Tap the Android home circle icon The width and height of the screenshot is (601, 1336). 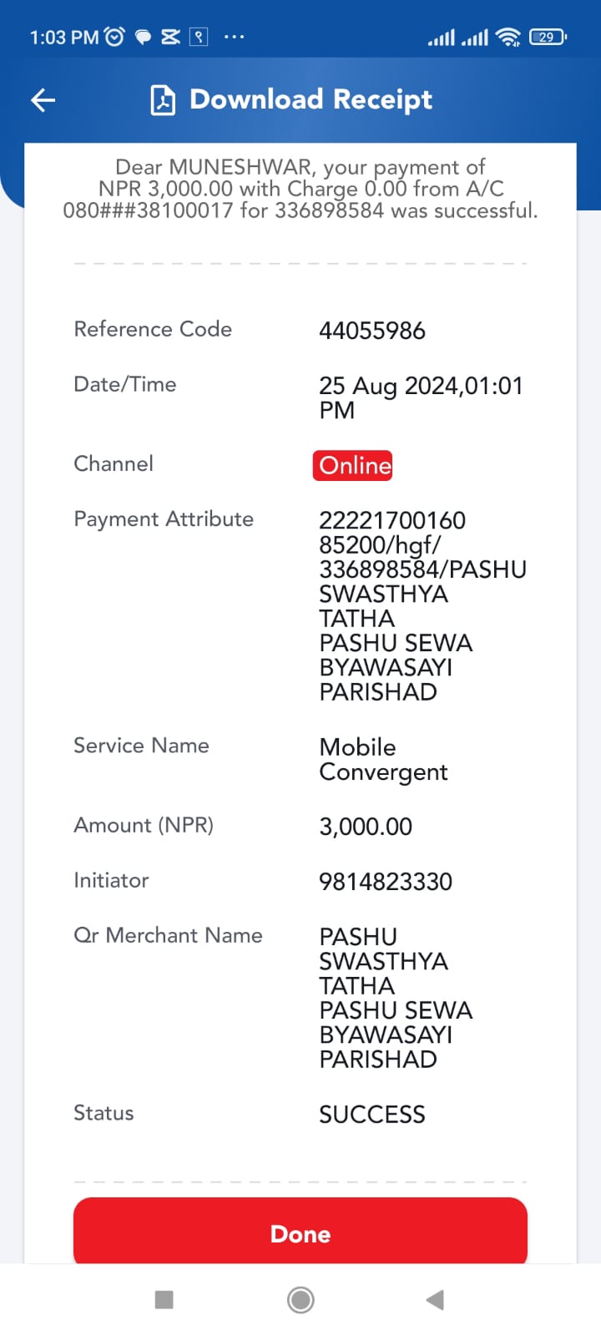300,1299
